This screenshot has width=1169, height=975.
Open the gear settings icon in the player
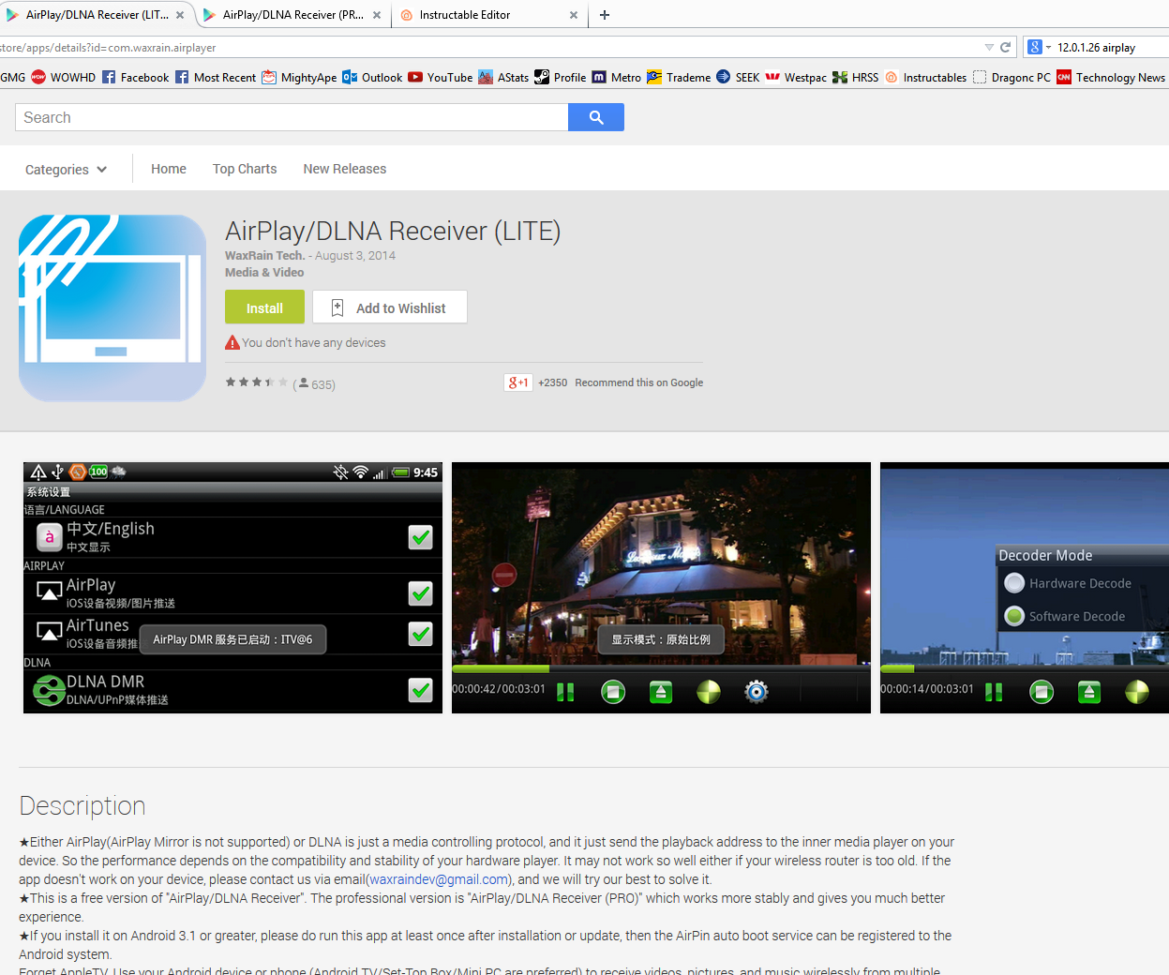point(756,692)
